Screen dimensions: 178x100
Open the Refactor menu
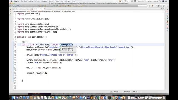[x=37, y=1]
